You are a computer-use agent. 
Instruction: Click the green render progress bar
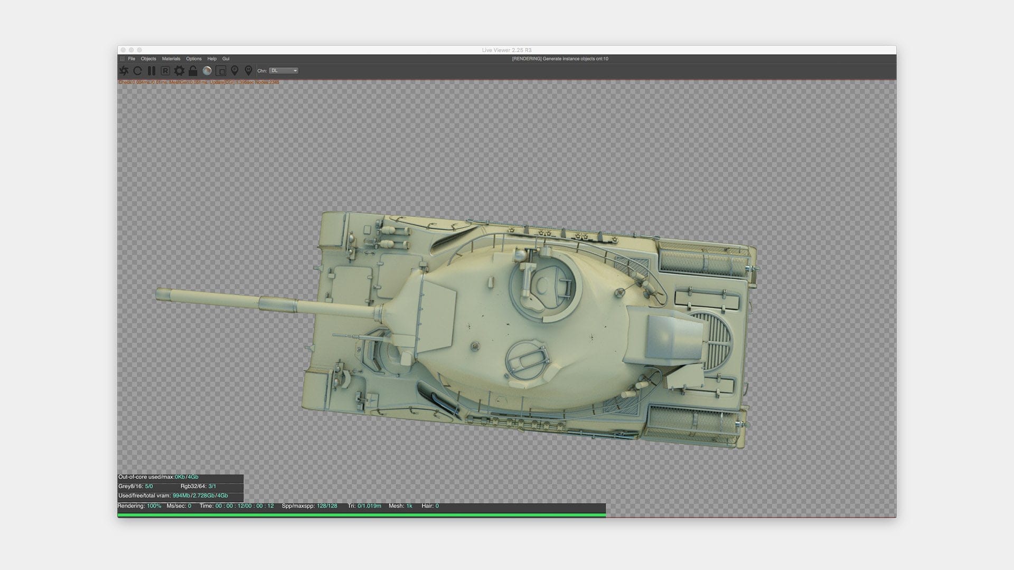[x=361, y=515]
